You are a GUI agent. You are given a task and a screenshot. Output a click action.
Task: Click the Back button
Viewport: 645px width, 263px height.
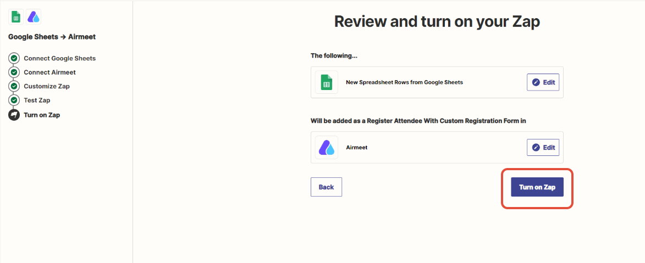pos(326,187)
